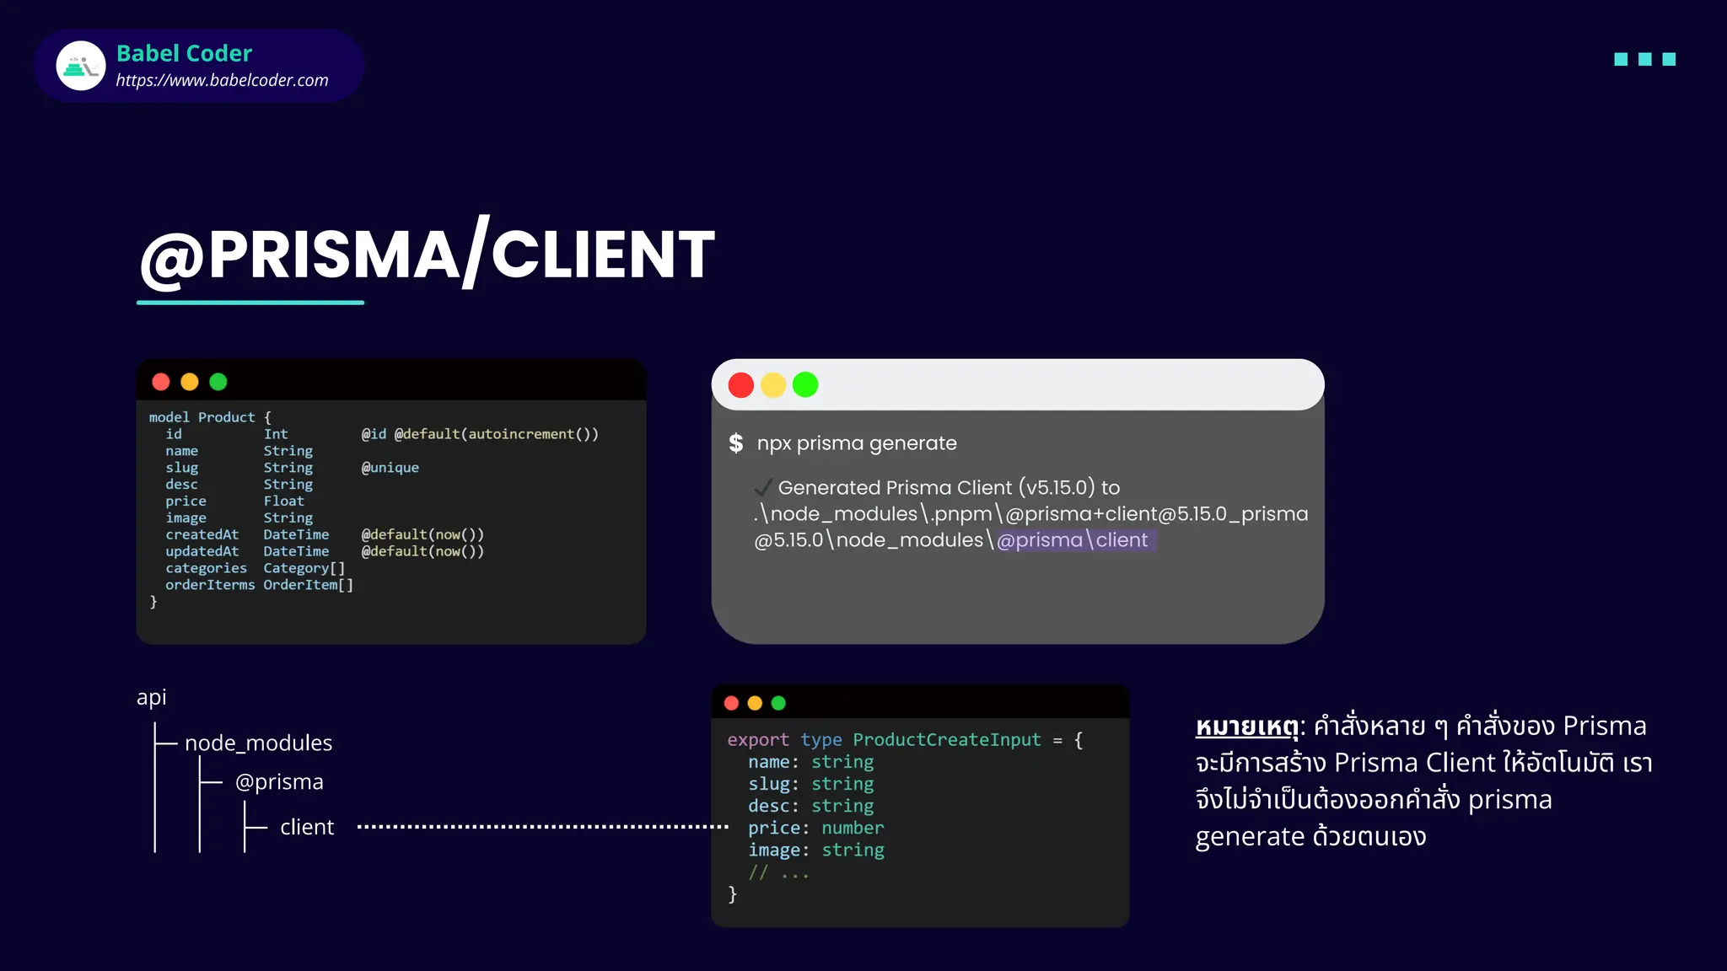Click the "model Product {" line
The image size is (1727, 971).
coord(210,417)
